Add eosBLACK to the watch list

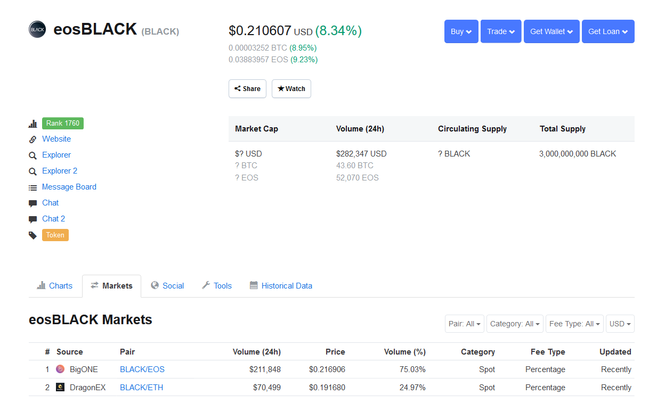291,88
